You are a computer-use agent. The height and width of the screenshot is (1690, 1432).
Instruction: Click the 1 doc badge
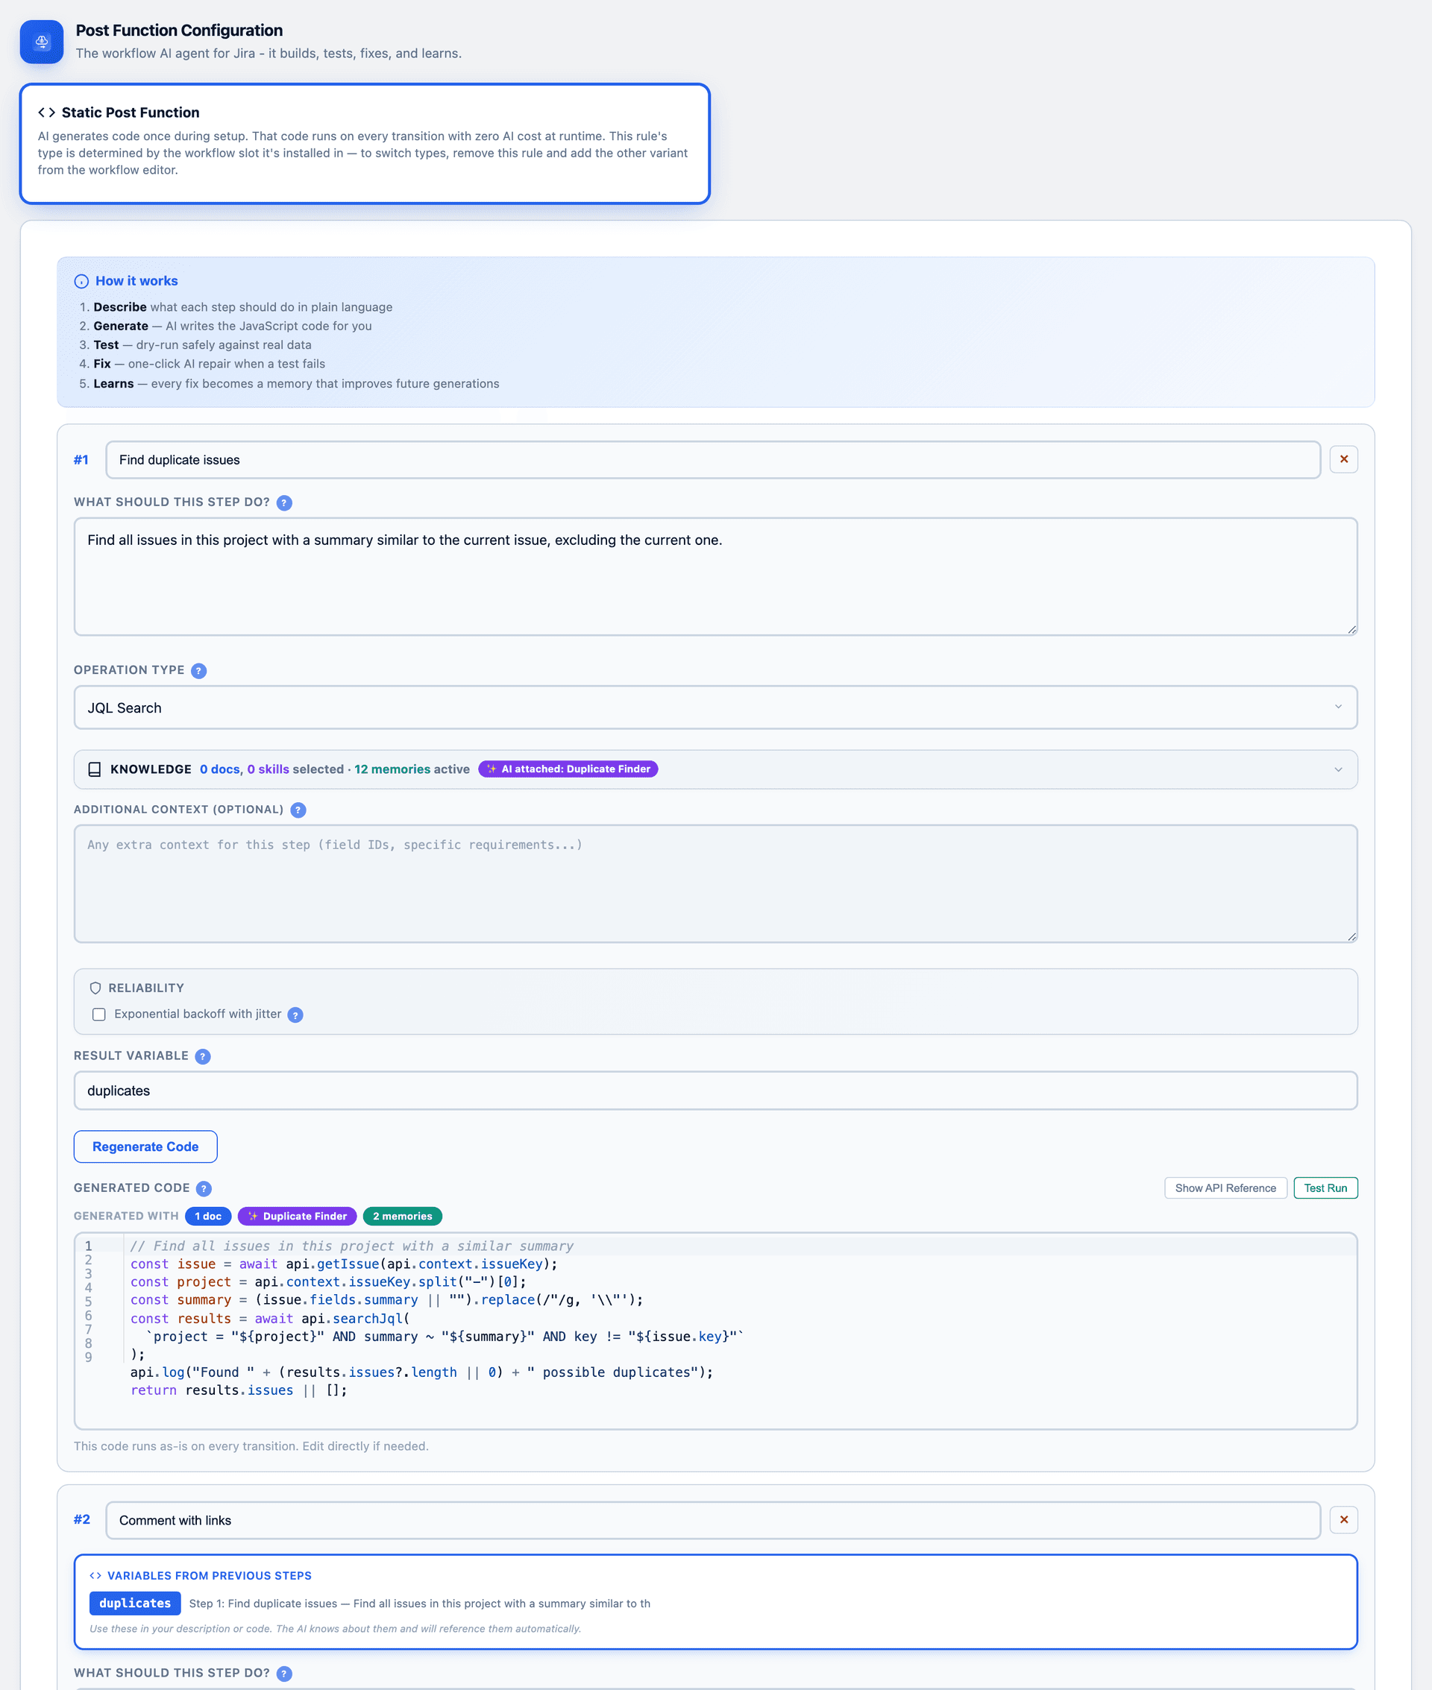(208, 1216)
